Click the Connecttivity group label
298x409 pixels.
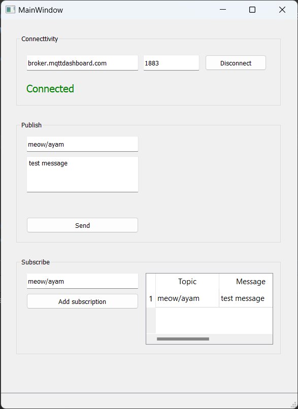[40, 39]
